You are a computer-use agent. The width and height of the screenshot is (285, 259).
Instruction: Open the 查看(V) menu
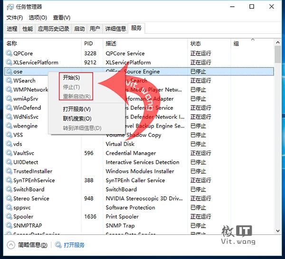[62, 18]
